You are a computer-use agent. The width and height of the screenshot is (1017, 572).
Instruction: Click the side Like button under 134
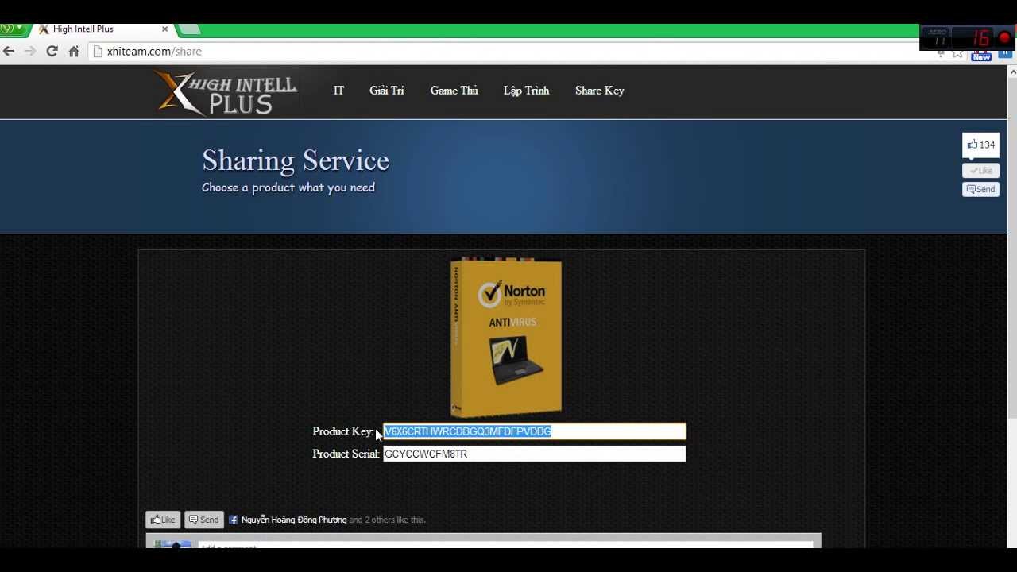click(981, 170)
